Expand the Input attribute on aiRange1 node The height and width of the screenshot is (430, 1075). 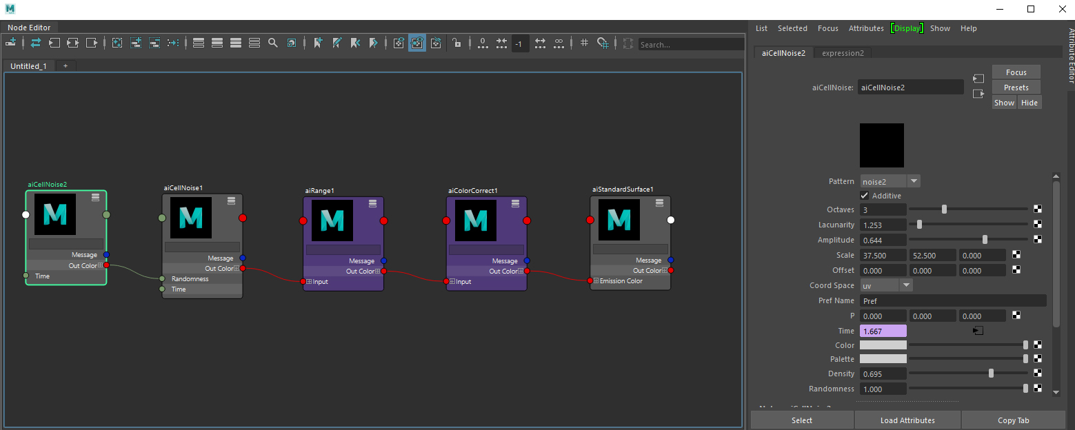pos(309,281)
